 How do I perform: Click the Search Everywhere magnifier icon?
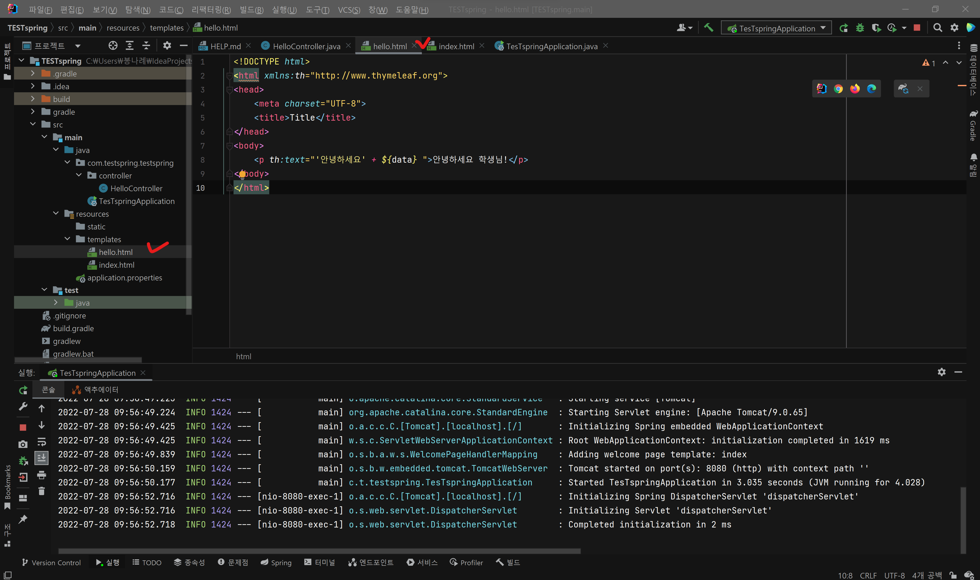pyautogui.click(x=937, y=28)
